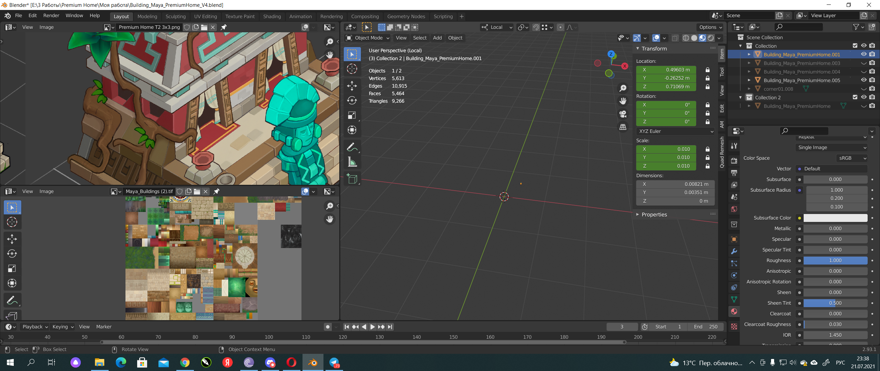Image resolution: width=880 pixels, height=371 pixels.
Task: Select the Annotate tool in 3D viewport
Action: click(352, 147)
